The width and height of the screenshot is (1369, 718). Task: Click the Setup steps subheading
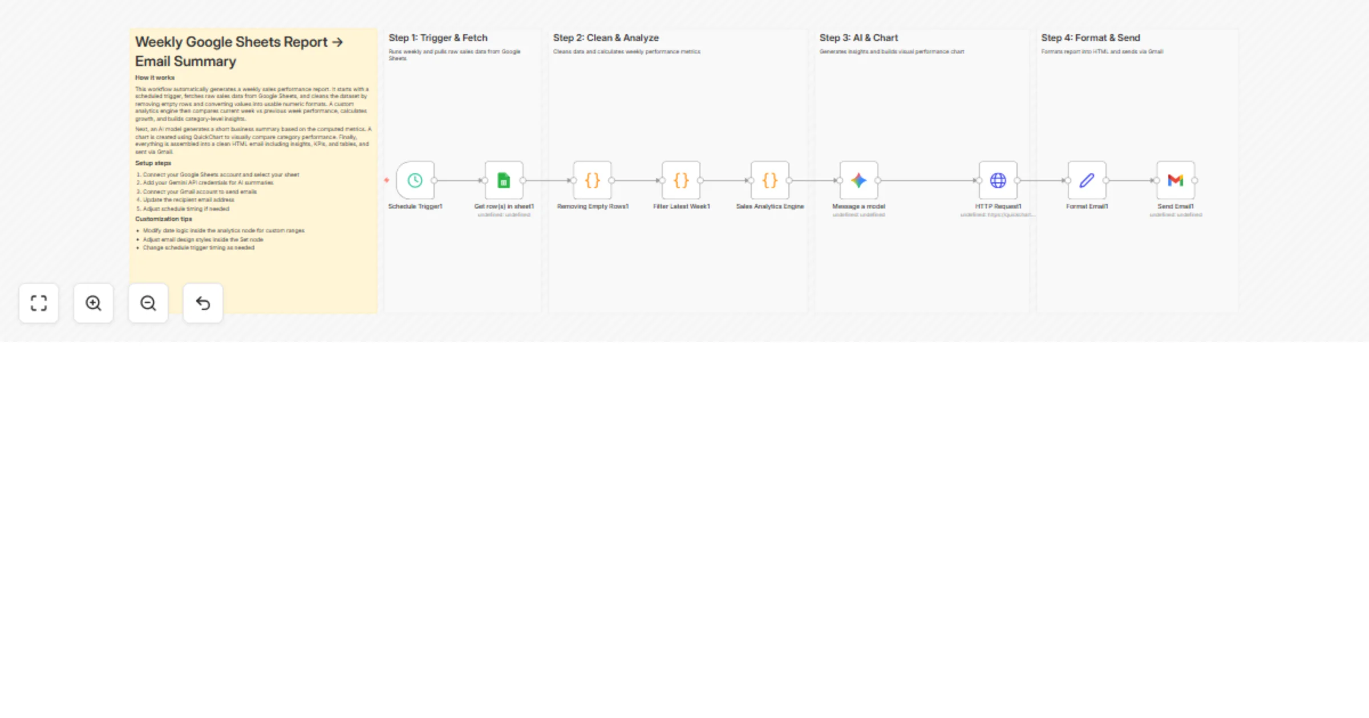(x=153, y=163)
